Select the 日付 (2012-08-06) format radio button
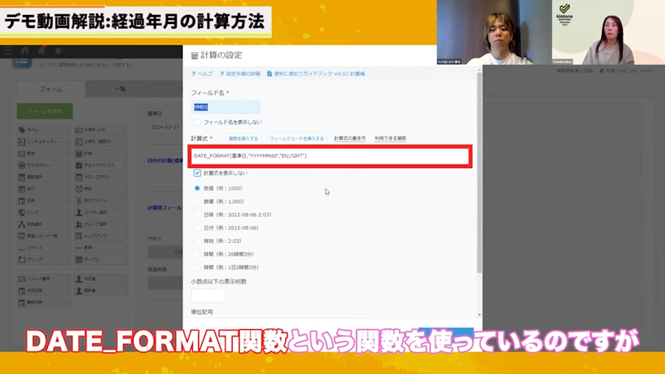This screenshot has width=665, height=374. (x=196, y=226)
